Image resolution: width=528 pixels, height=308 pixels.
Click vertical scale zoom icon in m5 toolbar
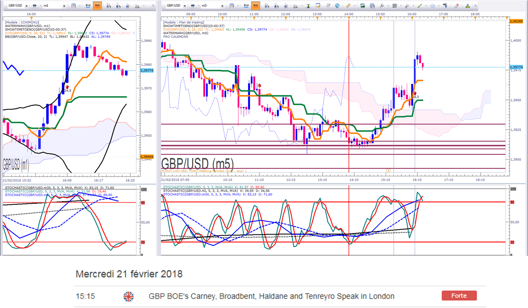(x=296, y=6)
